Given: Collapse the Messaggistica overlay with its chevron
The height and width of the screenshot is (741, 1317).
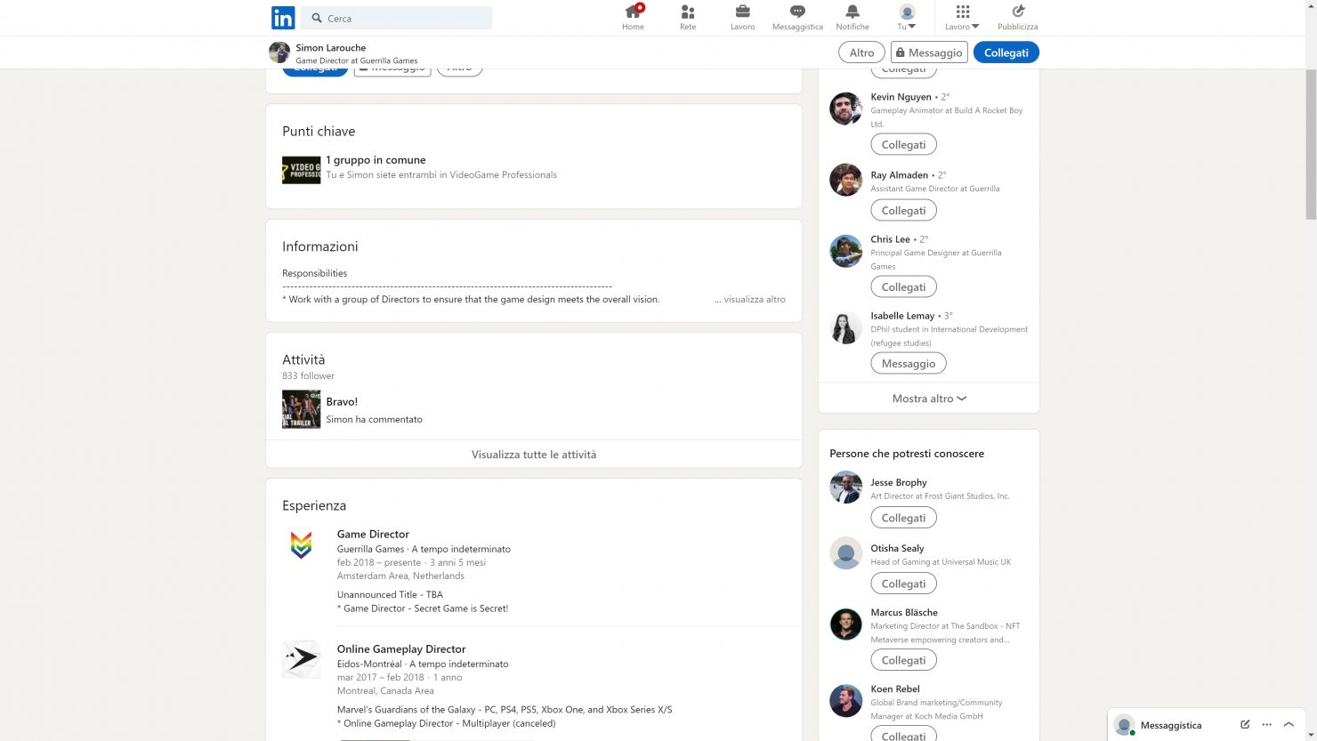Looking at the screenshot, I should click(x=1289, y=724).
